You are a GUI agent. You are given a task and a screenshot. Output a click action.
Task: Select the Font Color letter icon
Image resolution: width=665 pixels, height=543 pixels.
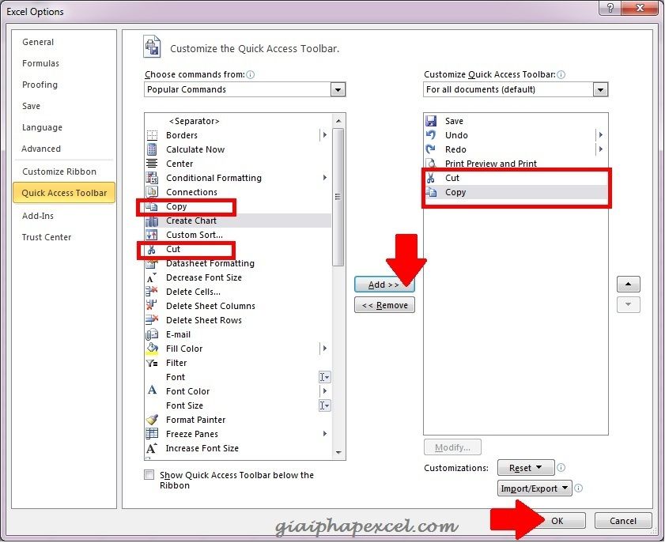pos(152,390)
